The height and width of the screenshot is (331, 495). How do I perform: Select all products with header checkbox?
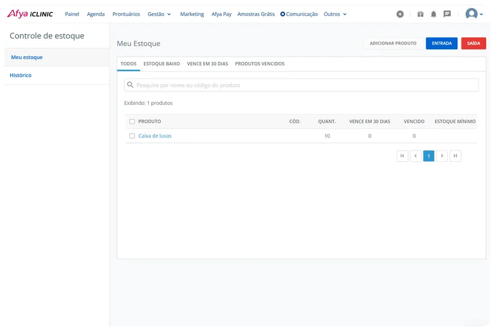[132, 121]
